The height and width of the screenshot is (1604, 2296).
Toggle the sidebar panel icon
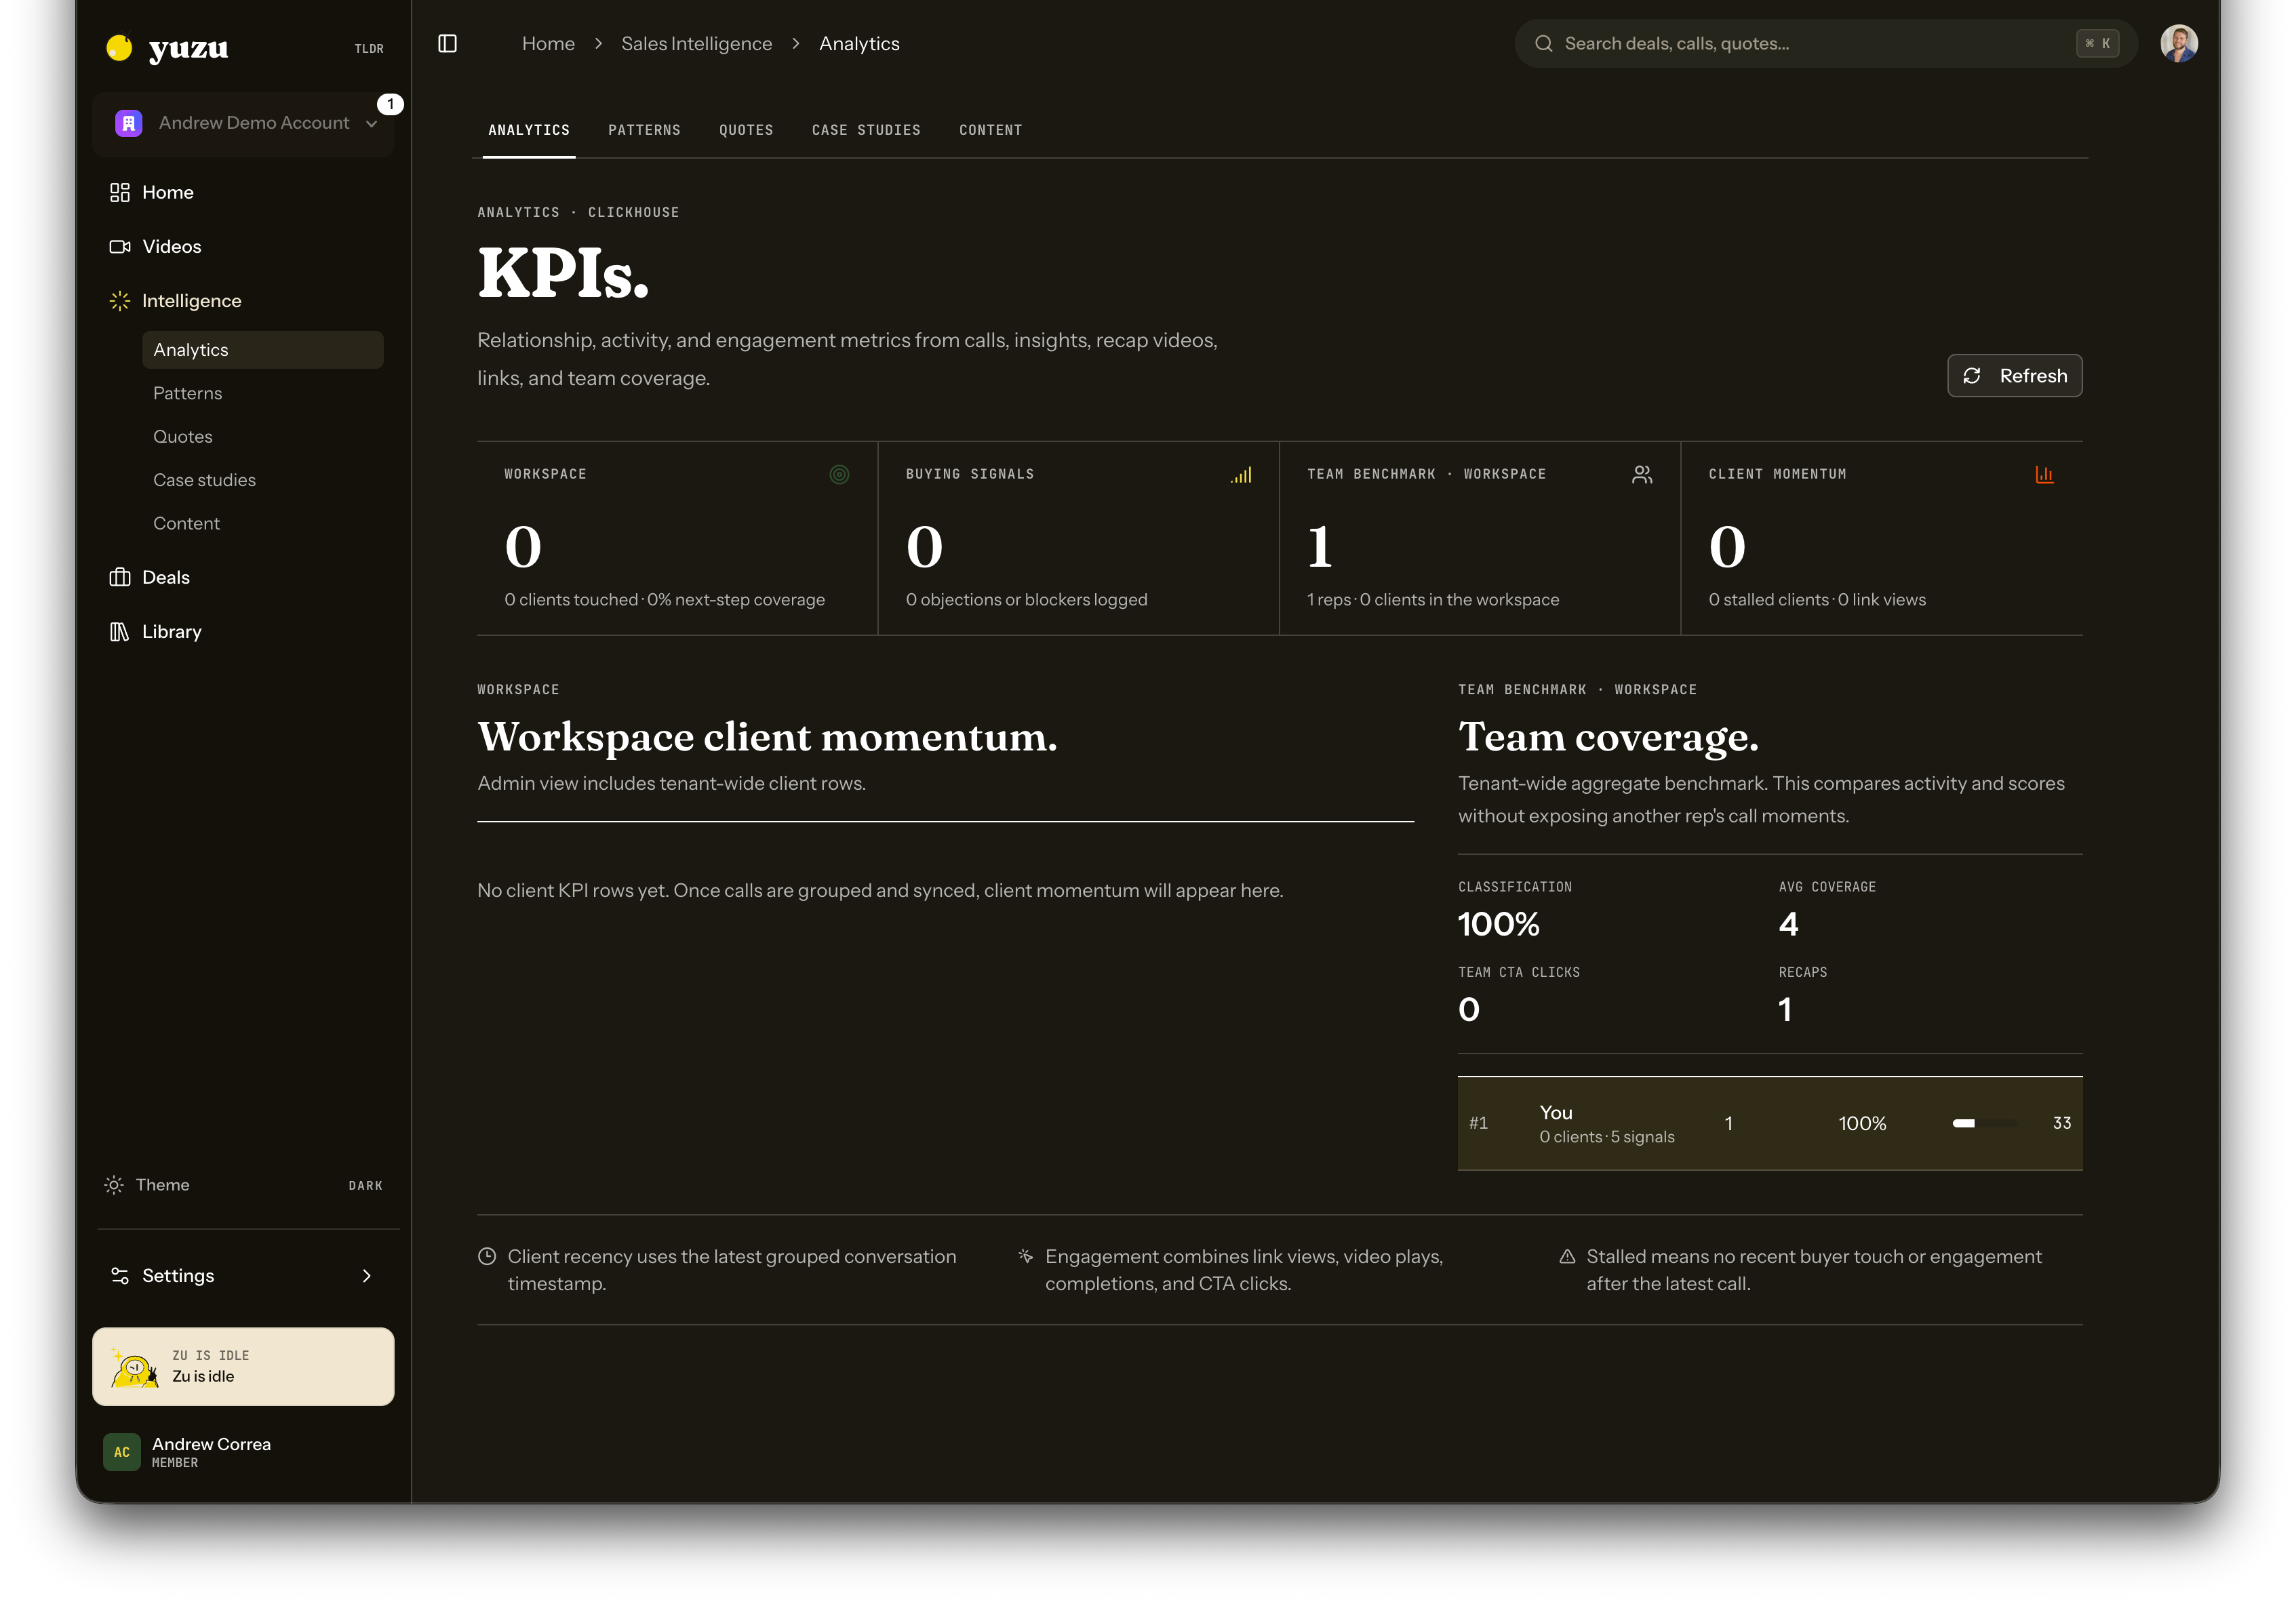(447, 43)
